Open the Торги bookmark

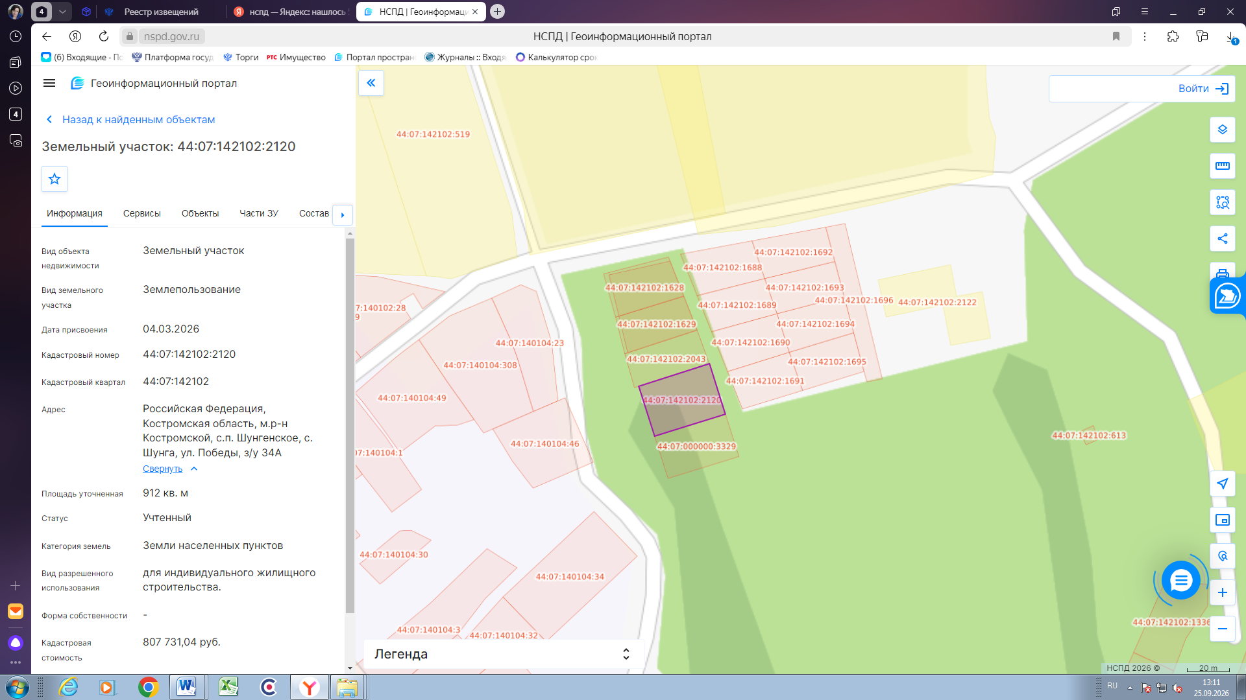point(241,57)
